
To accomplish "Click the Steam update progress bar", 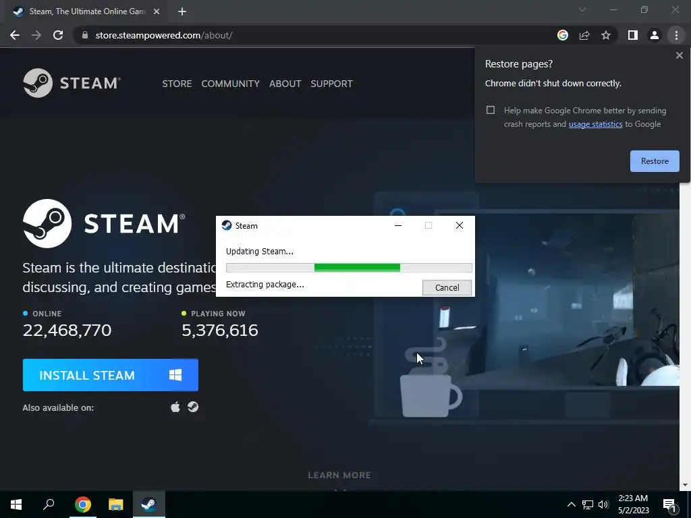I will click(349, 268).
